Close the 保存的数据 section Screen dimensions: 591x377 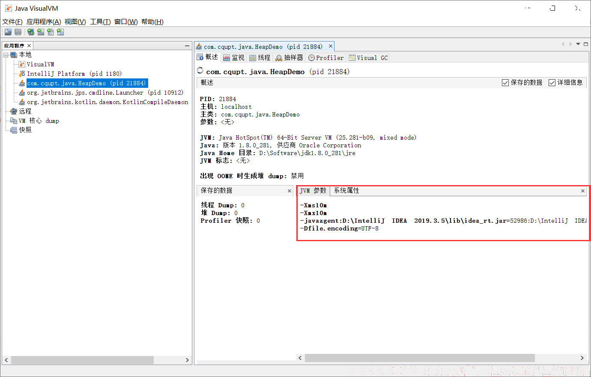point(290,191)
